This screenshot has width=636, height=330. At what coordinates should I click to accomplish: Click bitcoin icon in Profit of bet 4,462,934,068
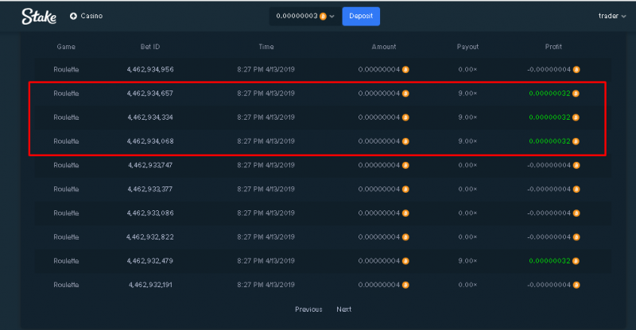tap(576, 141)
